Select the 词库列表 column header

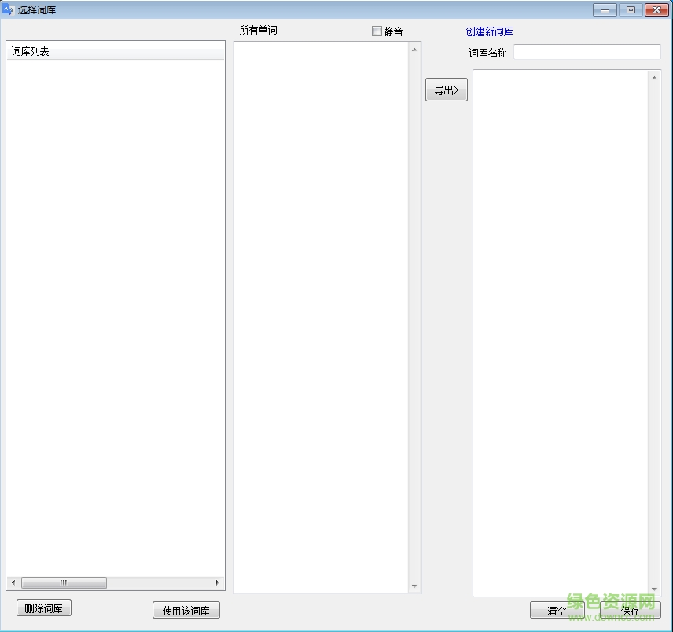click(x=116, y=51)
